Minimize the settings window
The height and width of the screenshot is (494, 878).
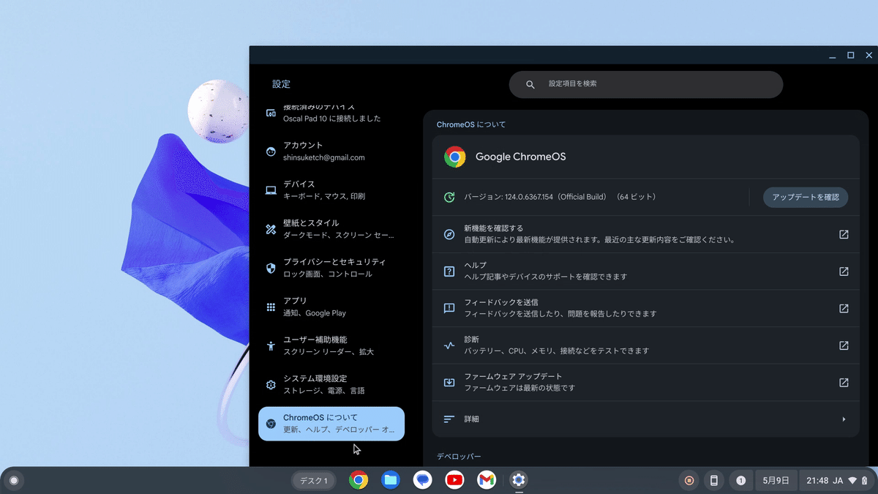pyautogui.click(x=833, y=56)
